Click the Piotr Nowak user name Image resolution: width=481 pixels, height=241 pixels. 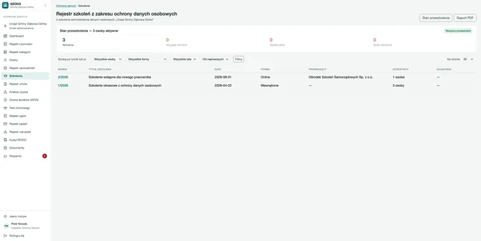tap(19, 224)
